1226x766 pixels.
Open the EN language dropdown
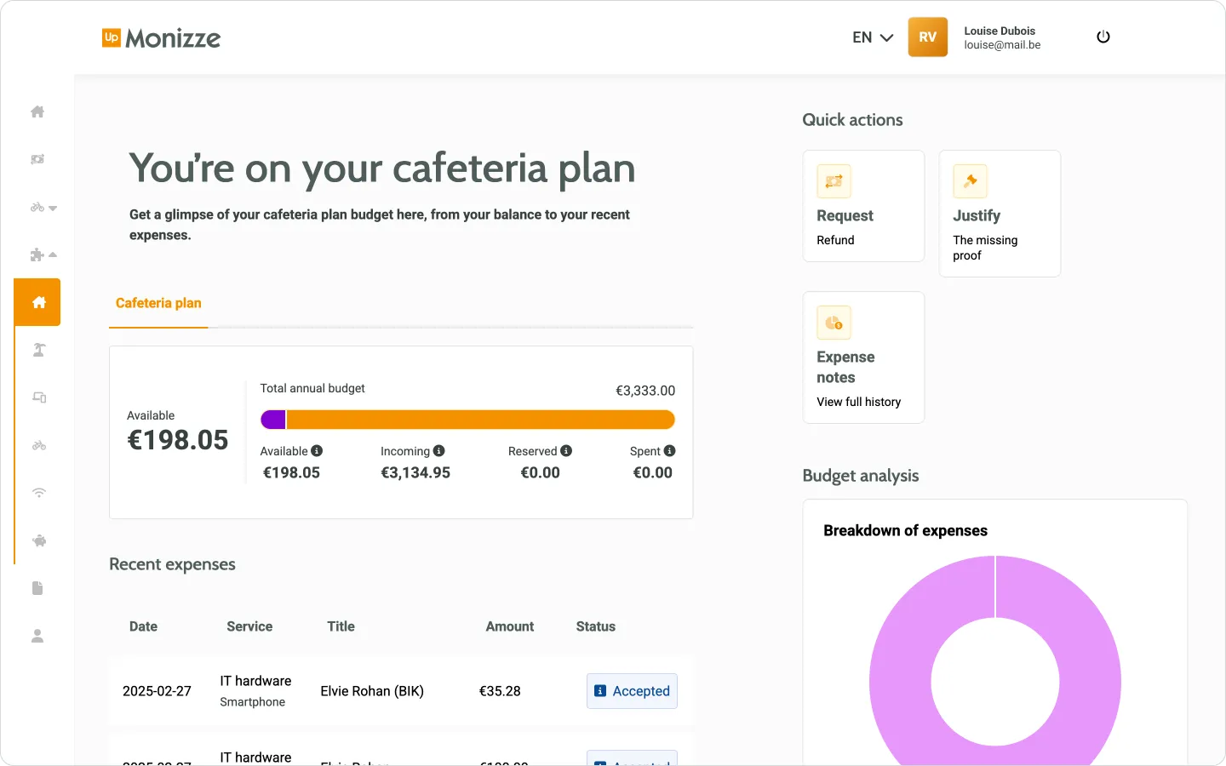click(x=872, y=37)
